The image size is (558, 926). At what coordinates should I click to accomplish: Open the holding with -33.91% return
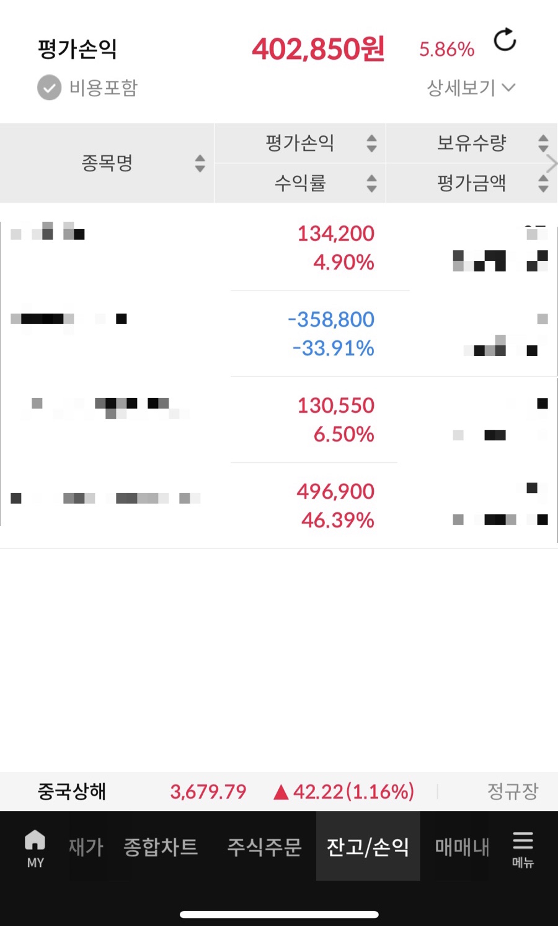coord(279,334)
